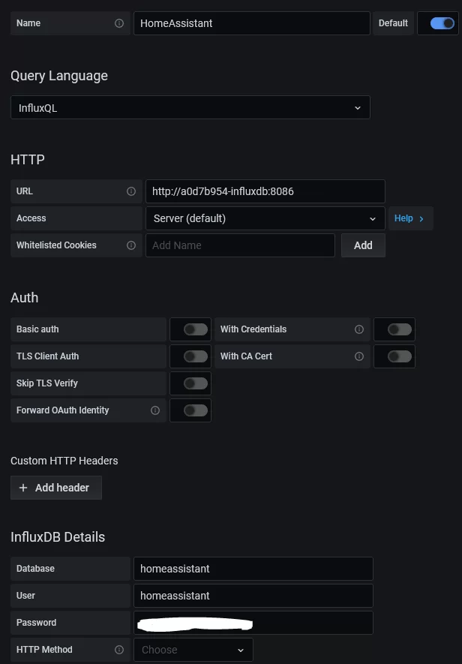Enable the Default toggle for this datasource
Image resolution: width=462 pixels, height=664 pixels.
[438, 23]
